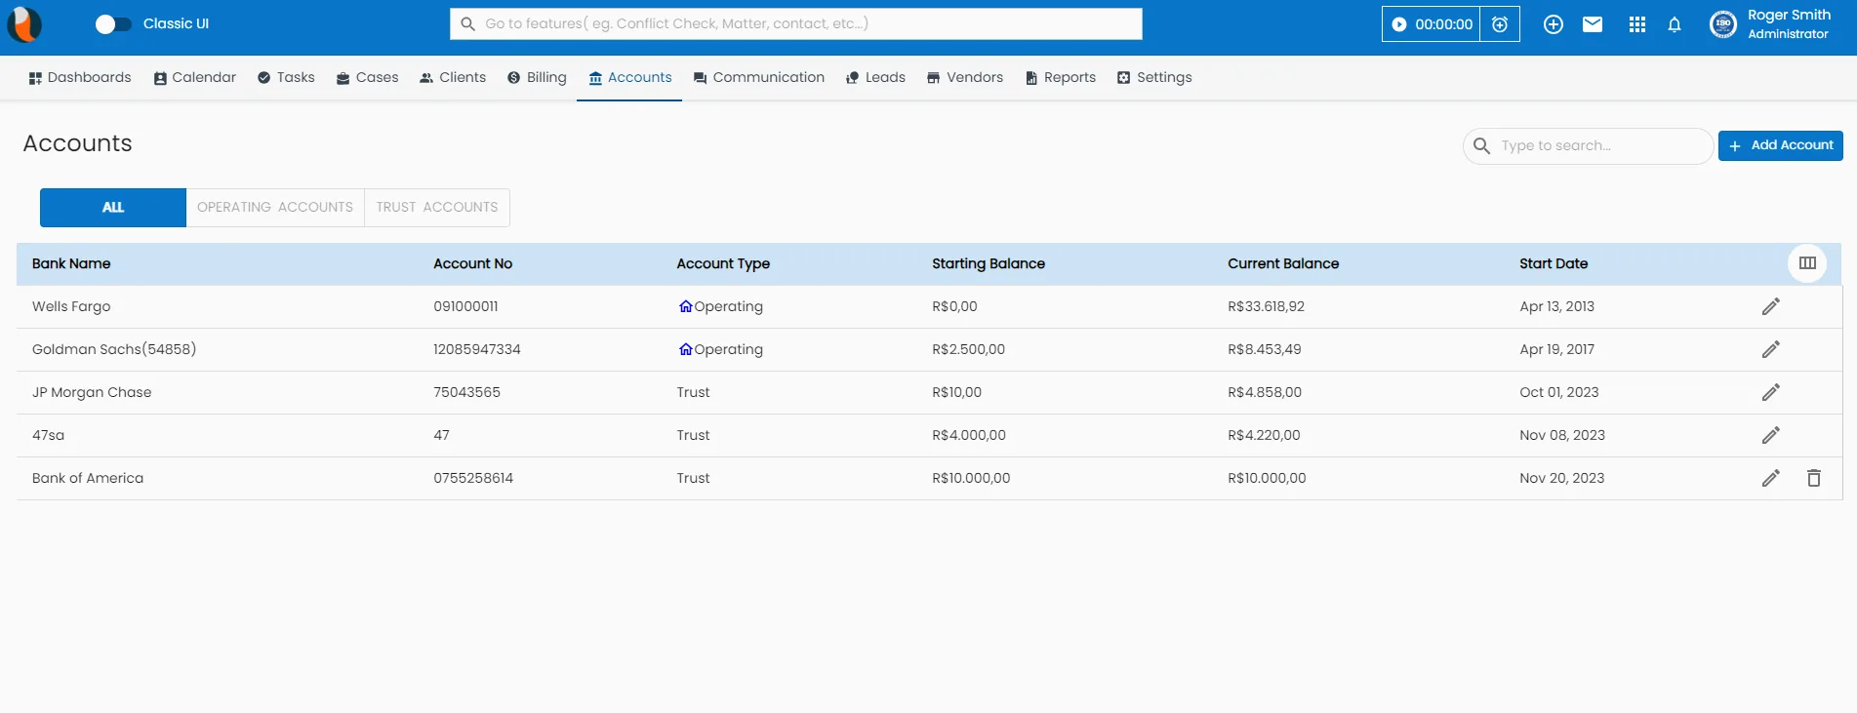The image size is (1857, 713).
Task: Open the Communication menu
Action: point(759,77)
